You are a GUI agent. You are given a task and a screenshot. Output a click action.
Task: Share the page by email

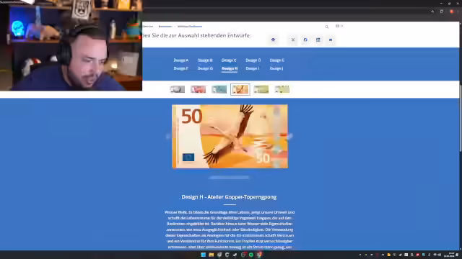coord(331,40)
